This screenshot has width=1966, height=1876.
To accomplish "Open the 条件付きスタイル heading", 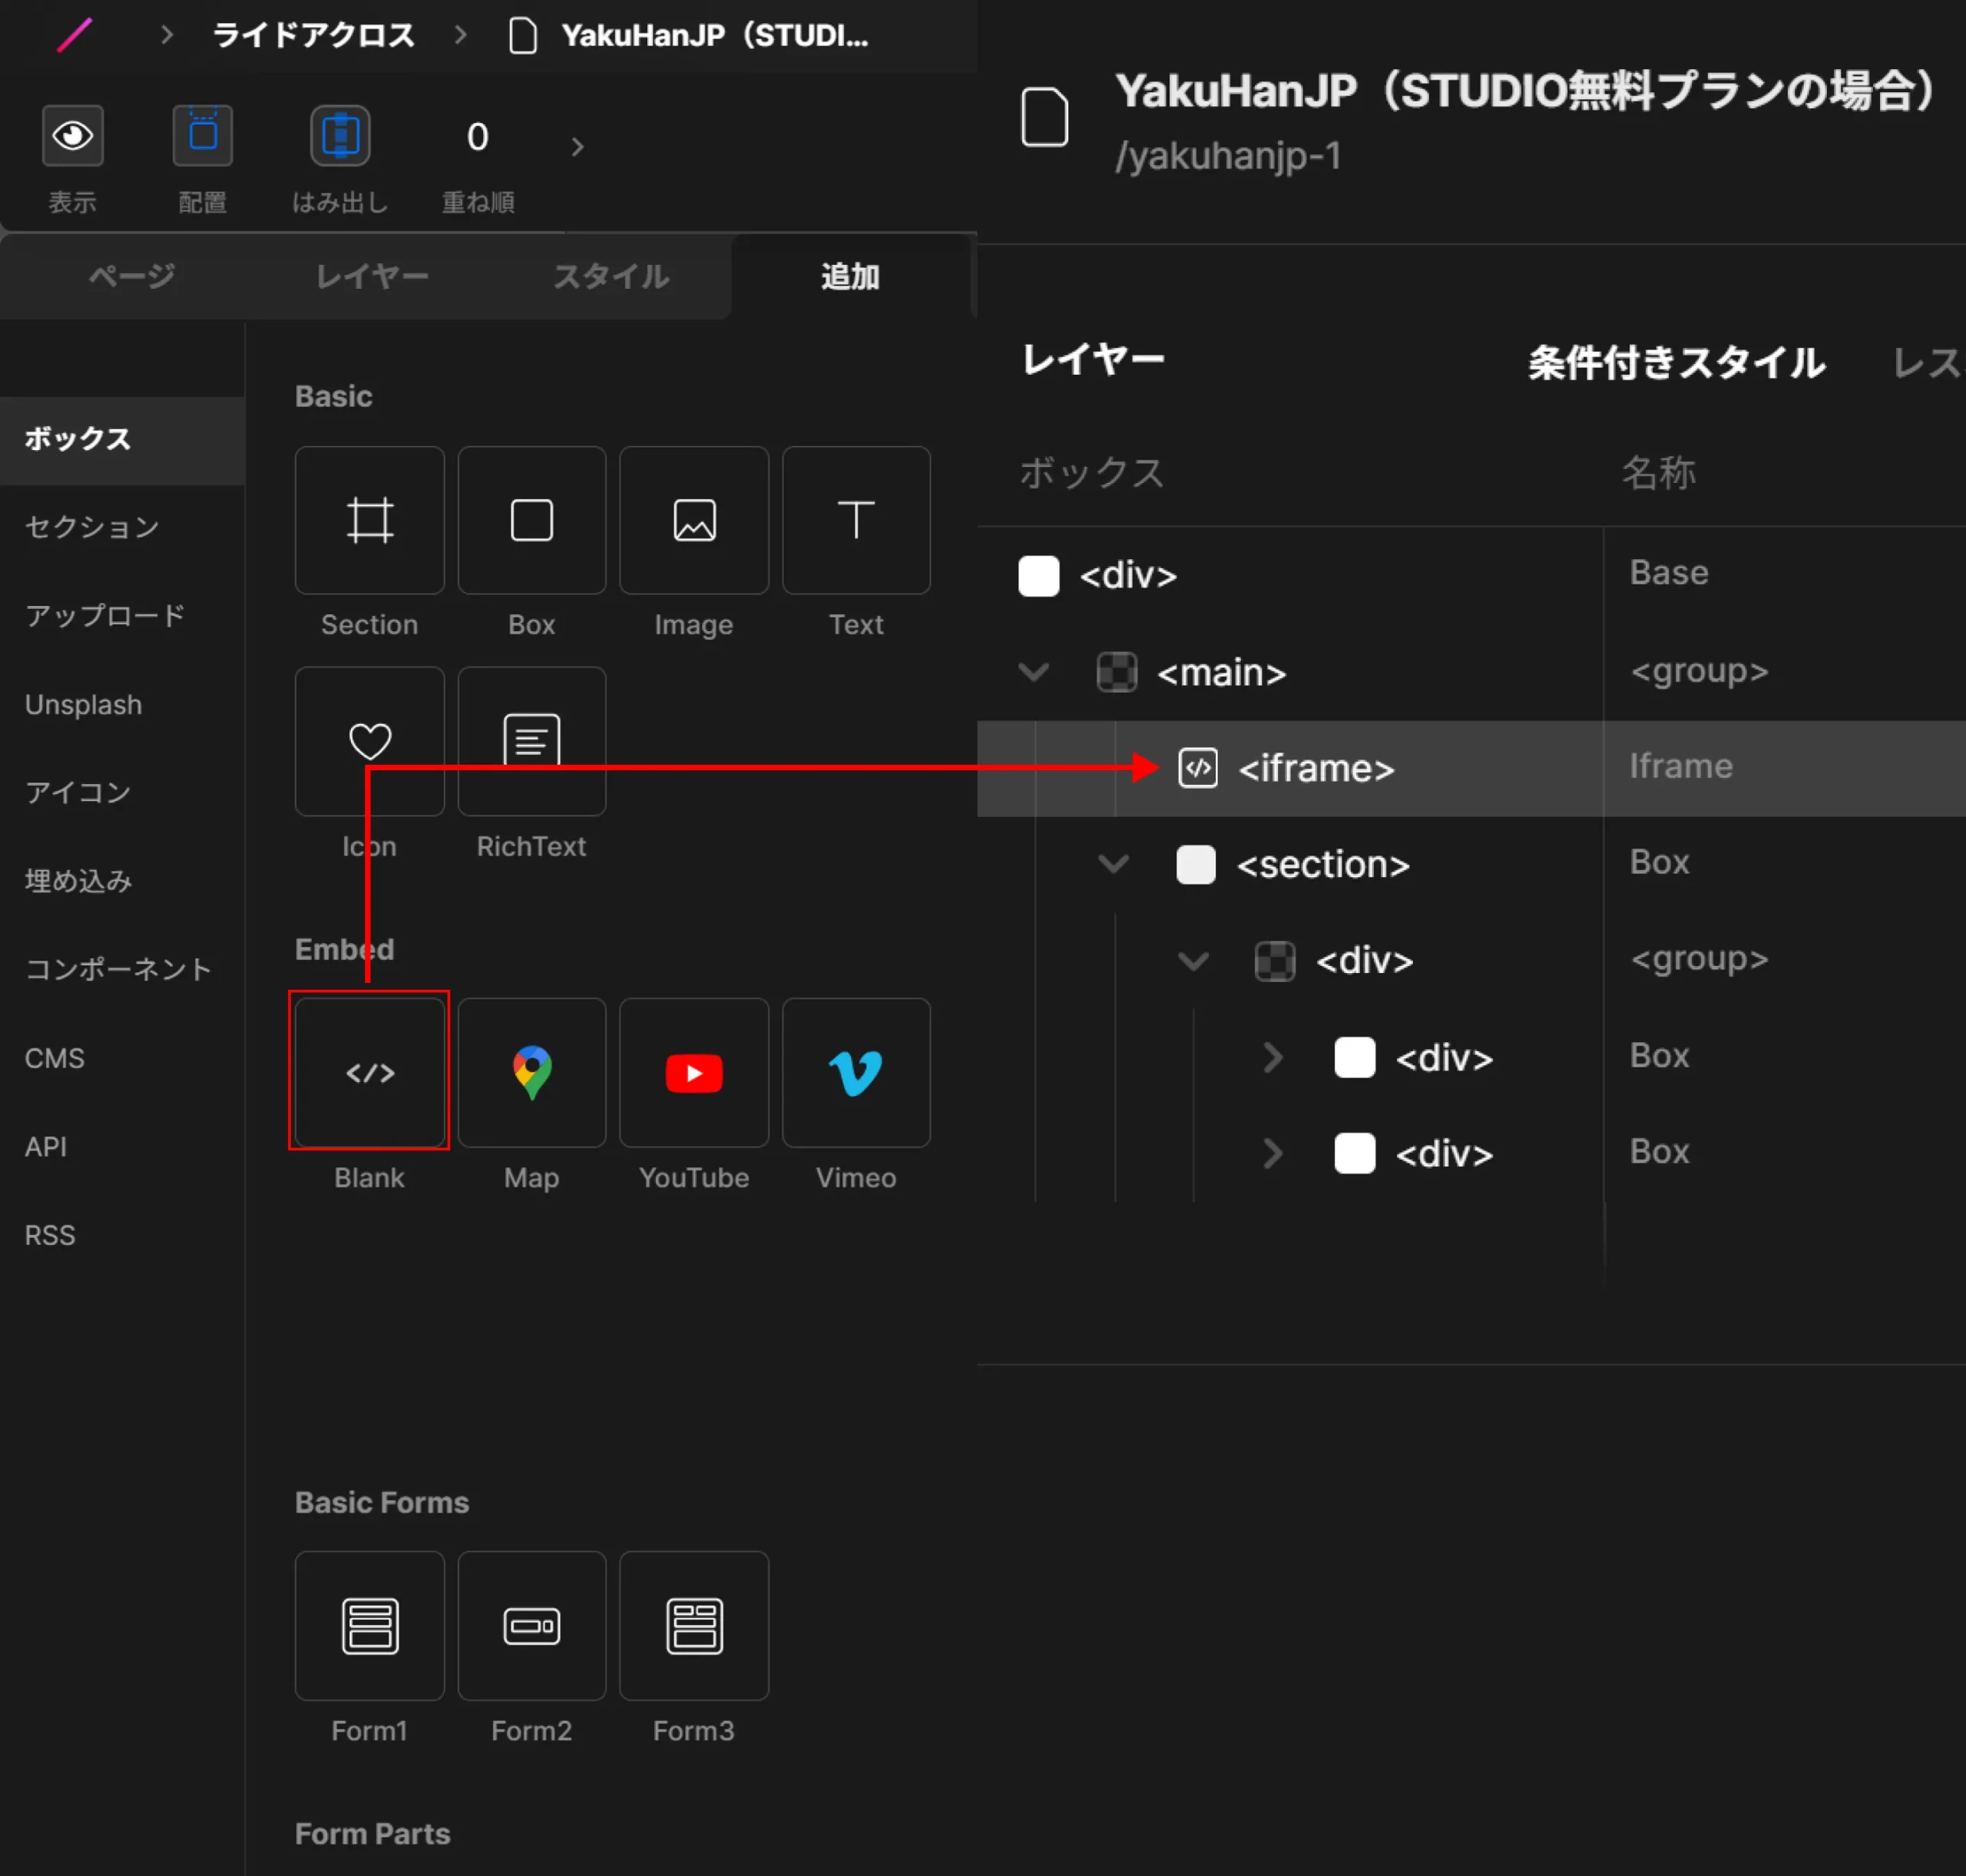I will 1676,362.
